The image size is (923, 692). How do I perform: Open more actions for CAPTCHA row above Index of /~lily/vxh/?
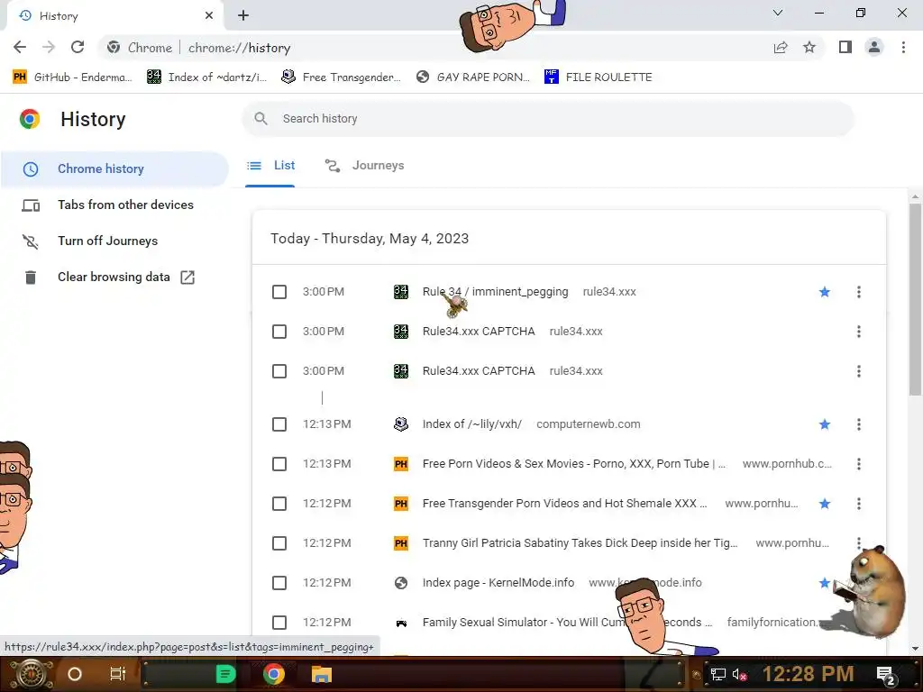pyautogui.click(x=859, y=371)
